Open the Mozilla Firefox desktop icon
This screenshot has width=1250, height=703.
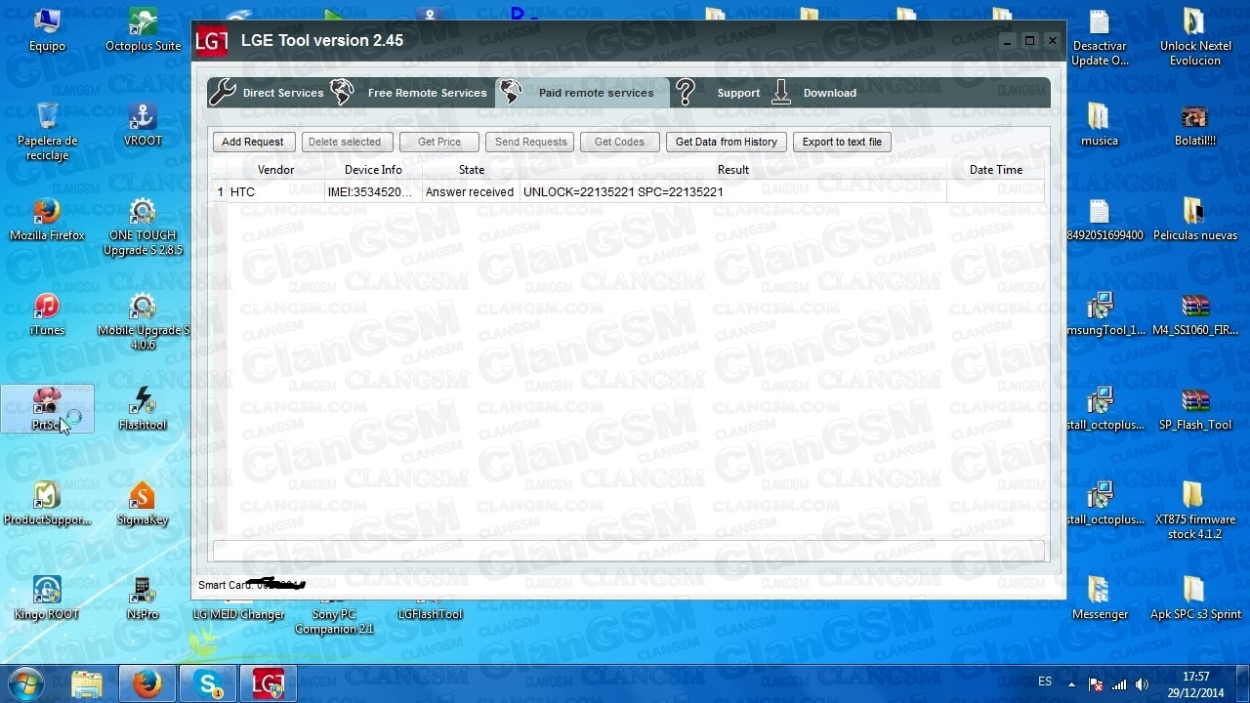point(47,220)
